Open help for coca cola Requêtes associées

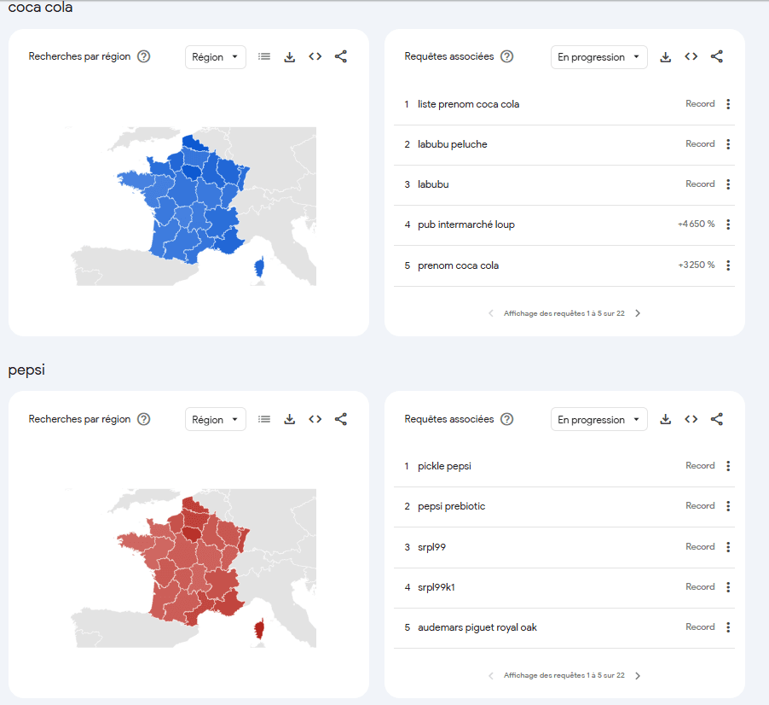[x=506, y=56]
